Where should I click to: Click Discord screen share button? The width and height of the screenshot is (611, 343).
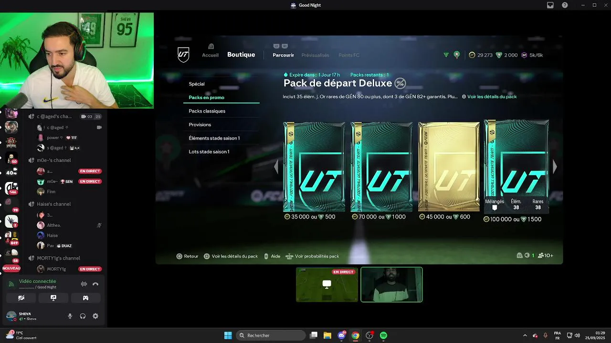[x=53, y=298]
